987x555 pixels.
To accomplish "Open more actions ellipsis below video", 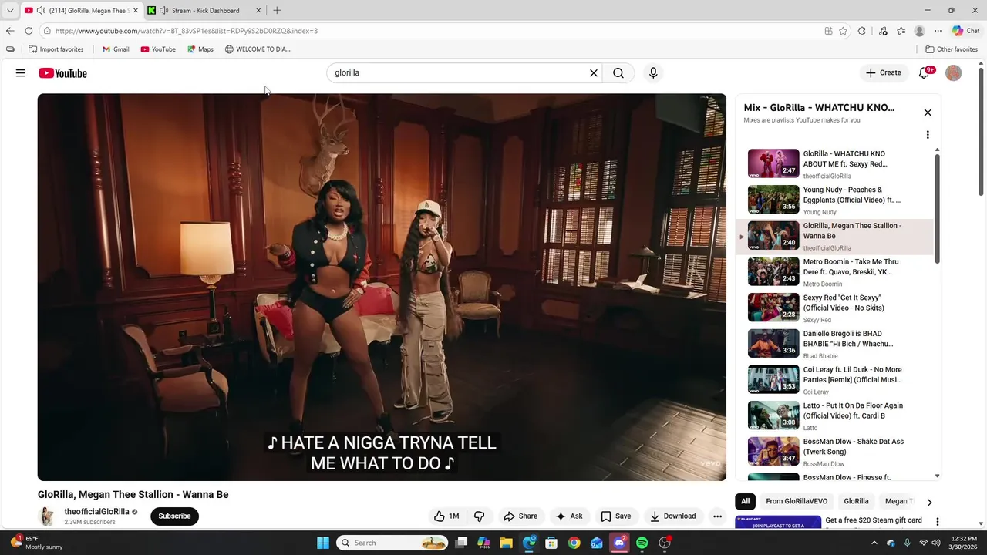I will coord(717,516).
